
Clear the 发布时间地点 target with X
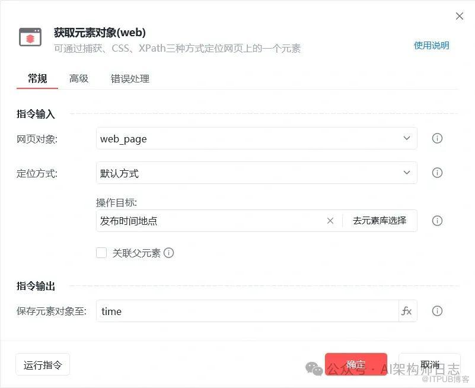[330, 221]
